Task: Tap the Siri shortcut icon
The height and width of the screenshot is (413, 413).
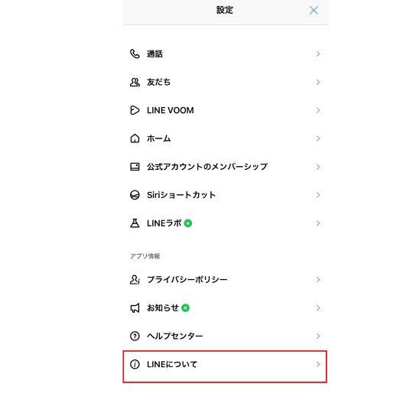Action: 135,195
